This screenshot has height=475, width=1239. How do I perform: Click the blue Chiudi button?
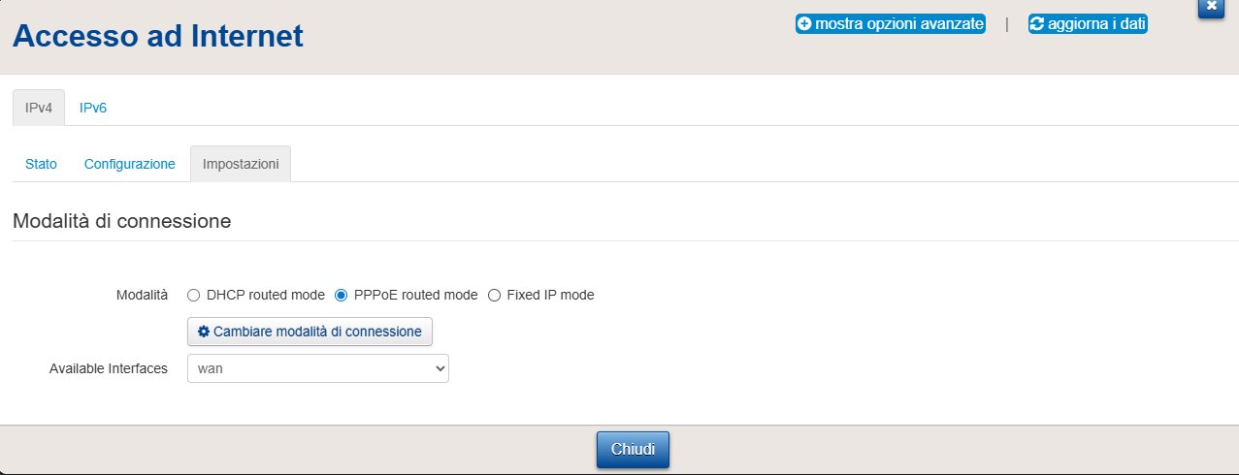point(633,450)
